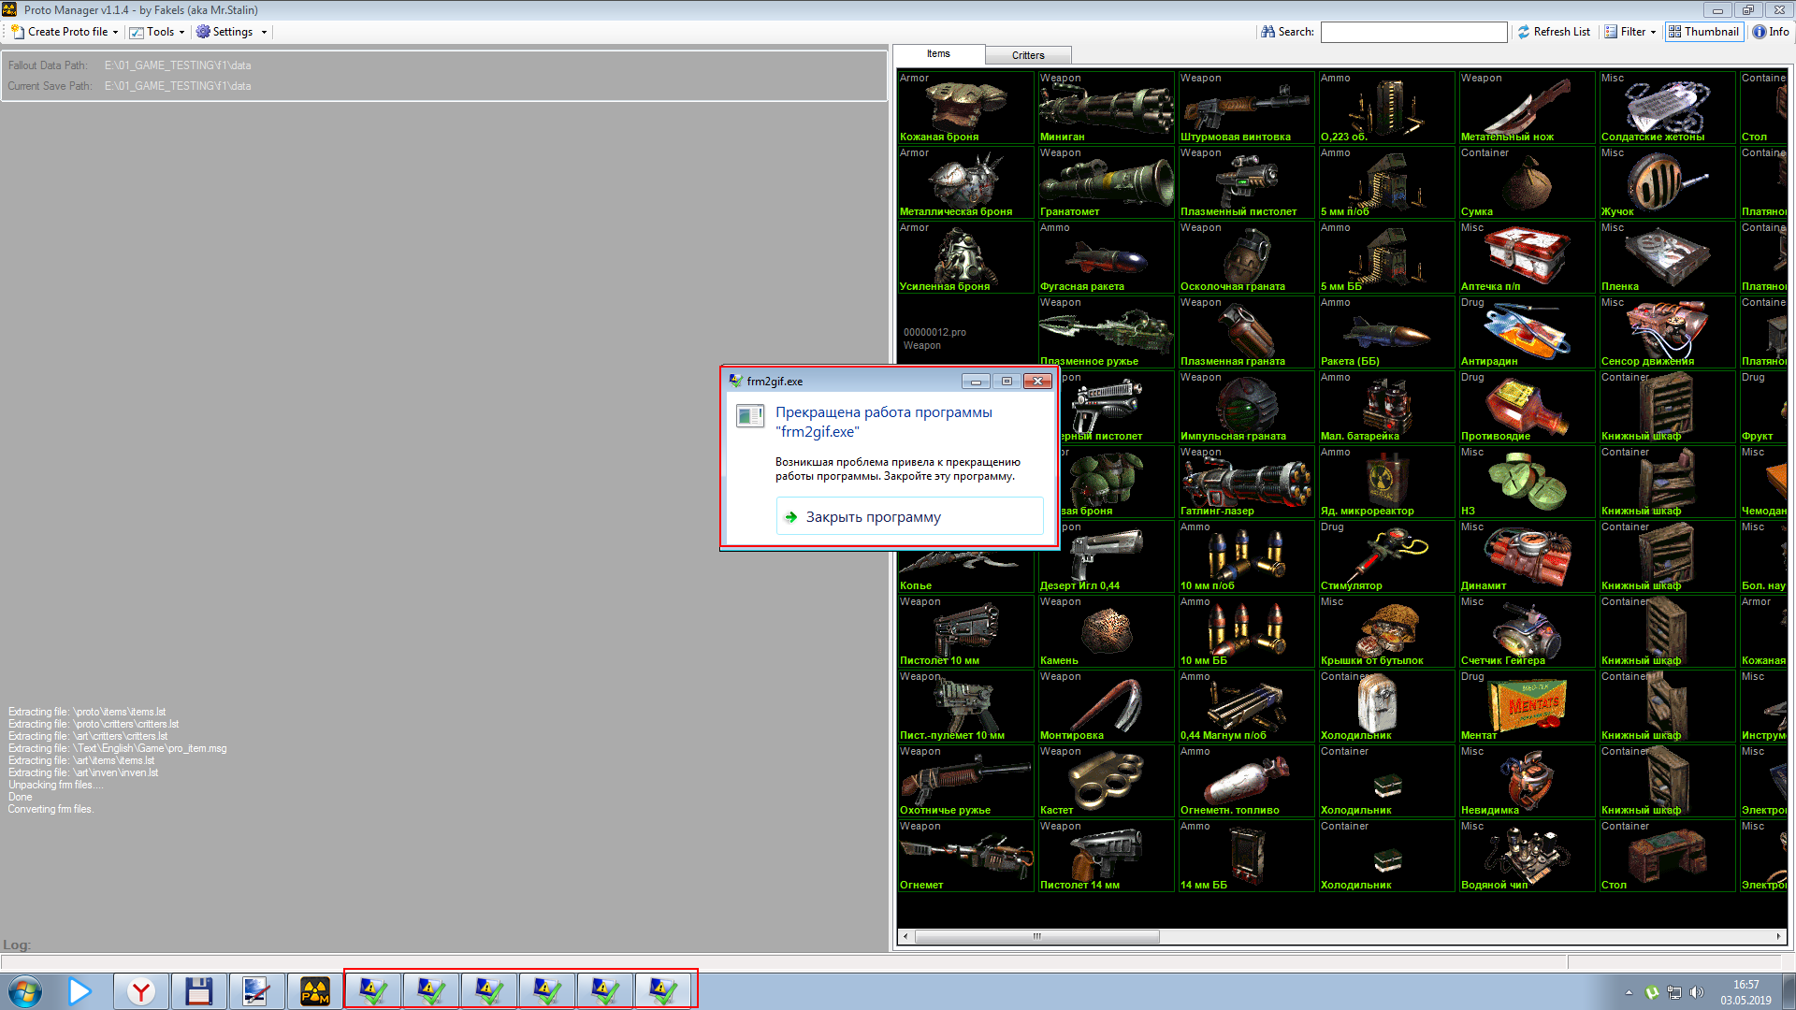Select the Мал. батарейка ammo thumbnail

(x=1386, y=406)
